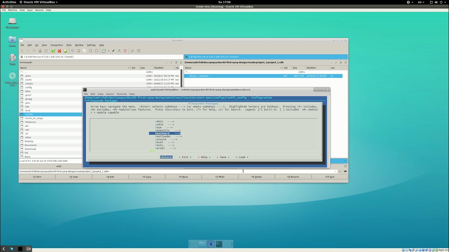This screenshot has width=449, height=252.
Task: Click F8 Delete button
Action: pyautogui.click(x=256, y=177)
